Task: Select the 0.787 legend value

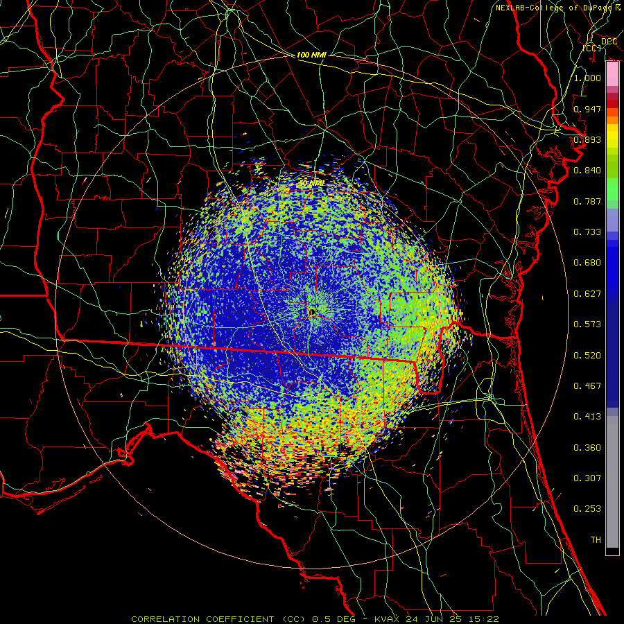Action: [x=587, y=201]
